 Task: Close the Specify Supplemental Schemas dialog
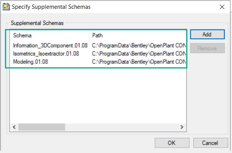(x=222, y=7)
